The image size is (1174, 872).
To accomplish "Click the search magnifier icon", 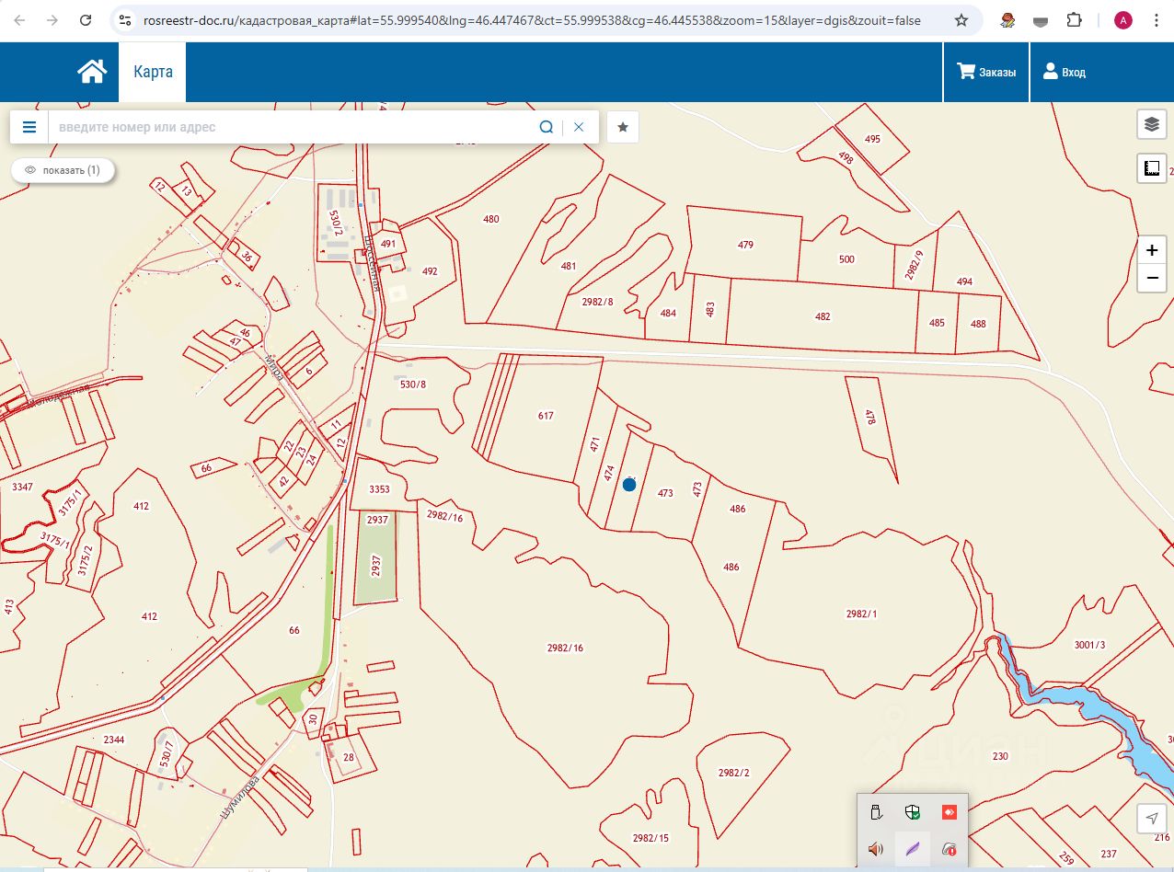I will (546, 127).
